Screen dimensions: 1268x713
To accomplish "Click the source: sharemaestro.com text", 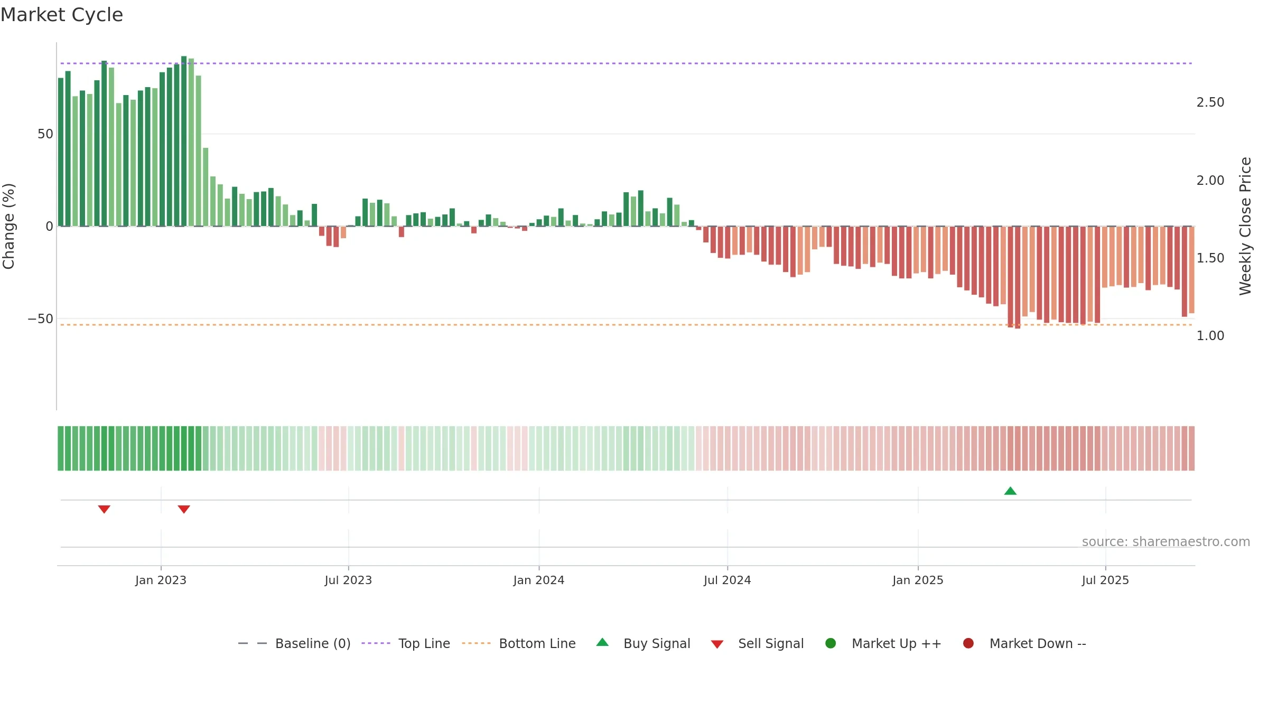I will pyautogui.click(x=1166, y=542).
